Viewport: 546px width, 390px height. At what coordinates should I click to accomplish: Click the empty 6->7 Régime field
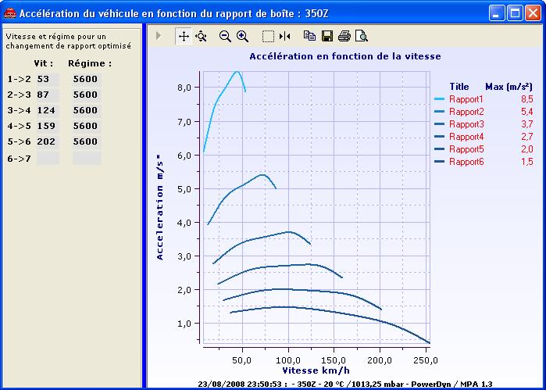point(86,158)
